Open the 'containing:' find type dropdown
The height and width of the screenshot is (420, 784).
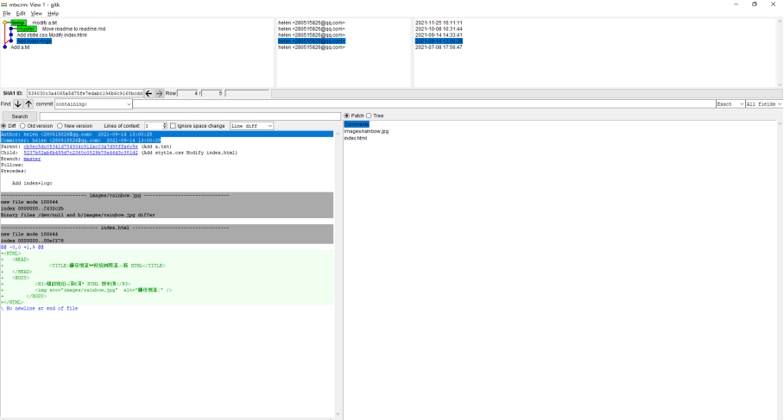[x=93, y=103]
